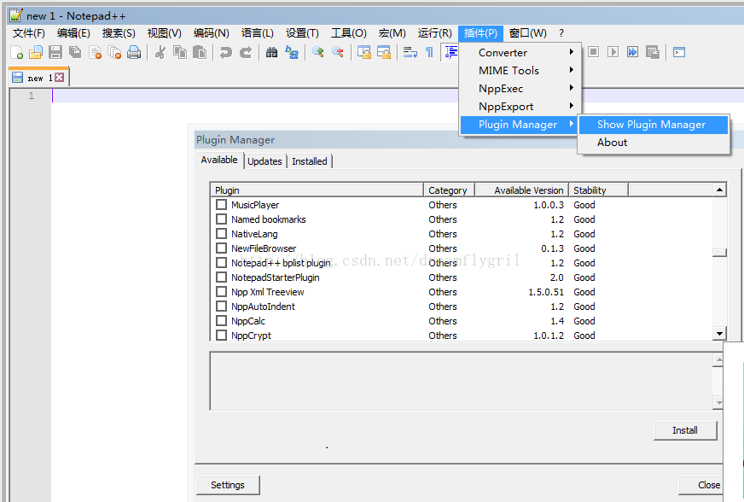The image size is (744, 502).
Task: Click the Synchronize vertical scrolling icon
Action: point(364,52)
